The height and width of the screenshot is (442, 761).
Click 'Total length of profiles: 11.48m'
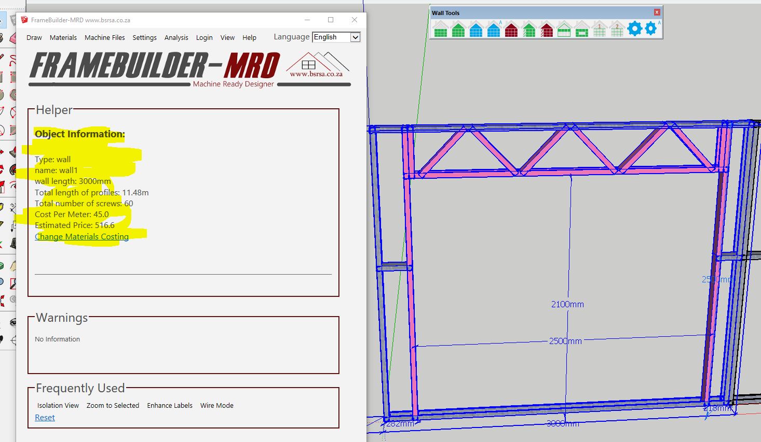pos(92,193)
